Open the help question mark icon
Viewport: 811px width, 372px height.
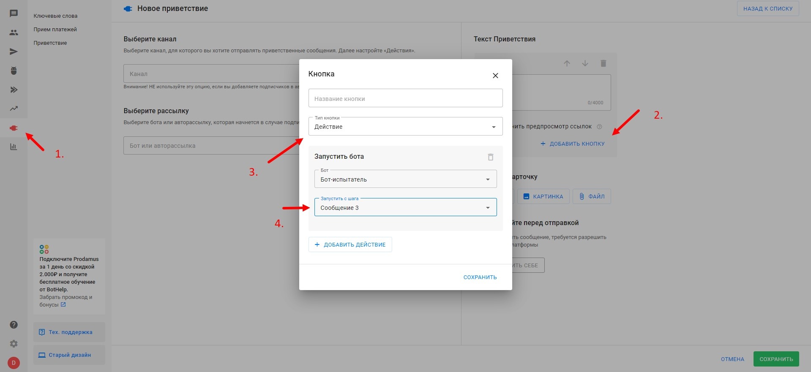coord(14,325)
